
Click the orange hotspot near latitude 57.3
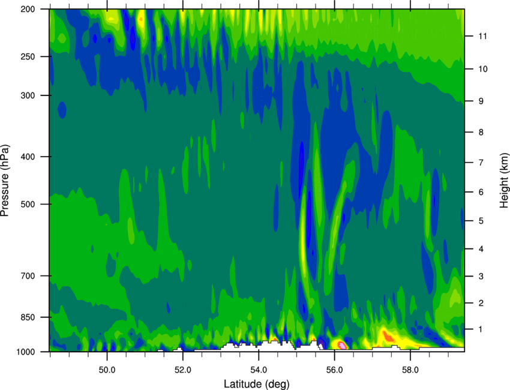(x=388, y=336)
